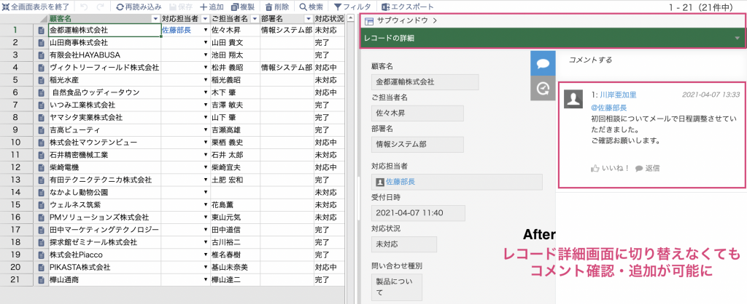Click 佐藤部長 in 対応担当者 detail field
Viewport: 747px width, 304px height.
pos(400,181)
